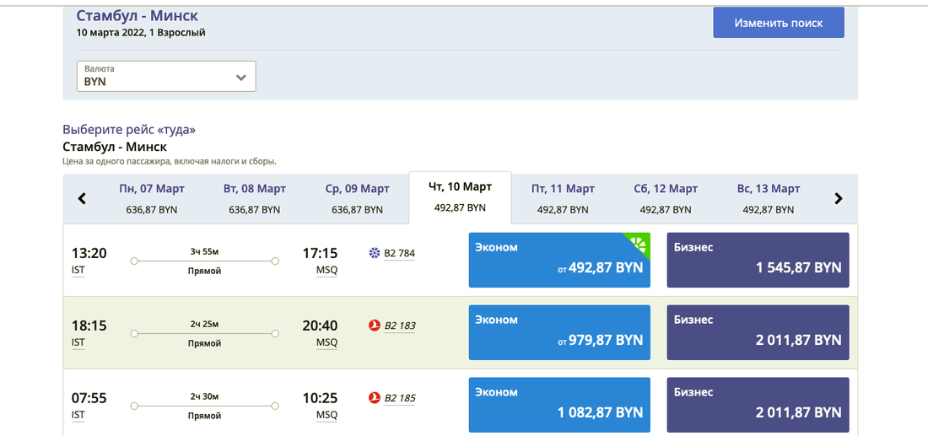928x436 pixels.
Task: Select Эконом fare for 492,87 BYN
Action: point(558,260)
